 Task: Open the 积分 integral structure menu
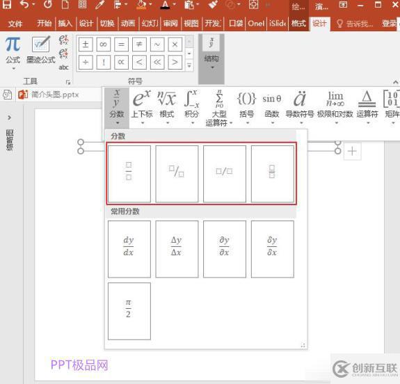point(191,108)
